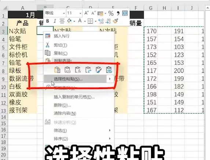Click the decrease decimal icon
Screen dimensions: 210x160
[x=108, y=21]
